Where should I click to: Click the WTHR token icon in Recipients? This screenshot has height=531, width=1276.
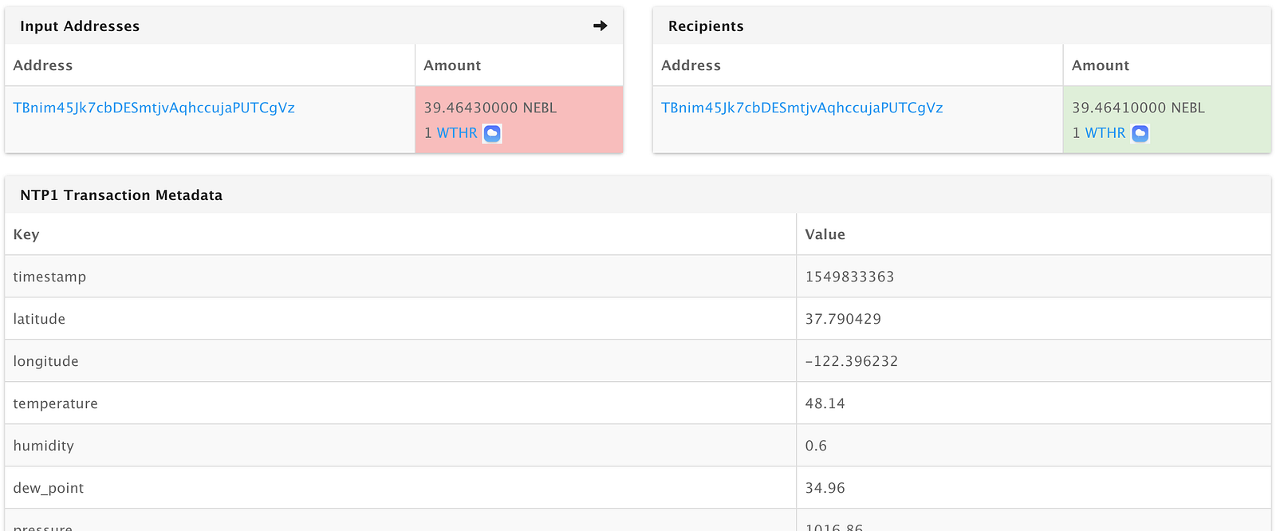tap(1140, 133)
